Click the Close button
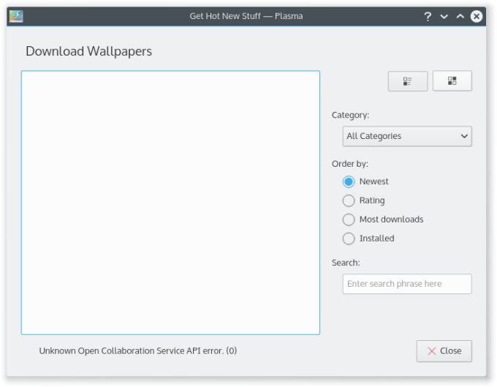 [444, 351]
